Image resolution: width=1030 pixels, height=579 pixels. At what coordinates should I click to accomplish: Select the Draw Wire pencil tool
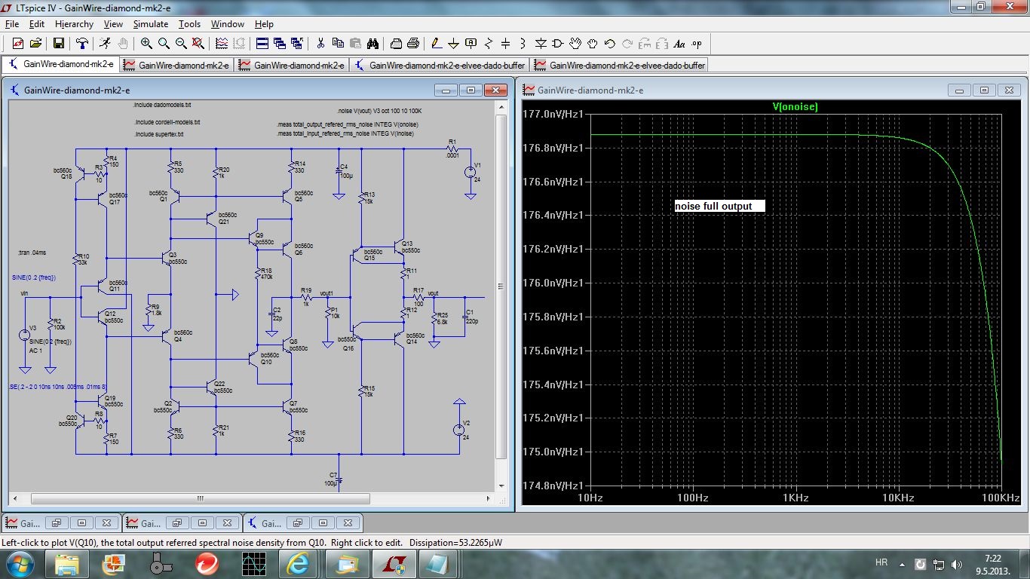tap(437, 43)
